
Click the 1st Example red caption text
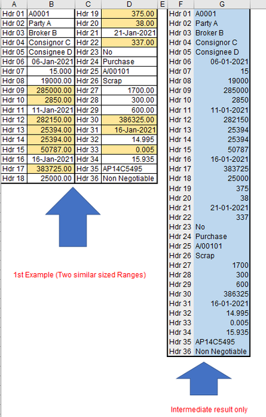[80, 274]
